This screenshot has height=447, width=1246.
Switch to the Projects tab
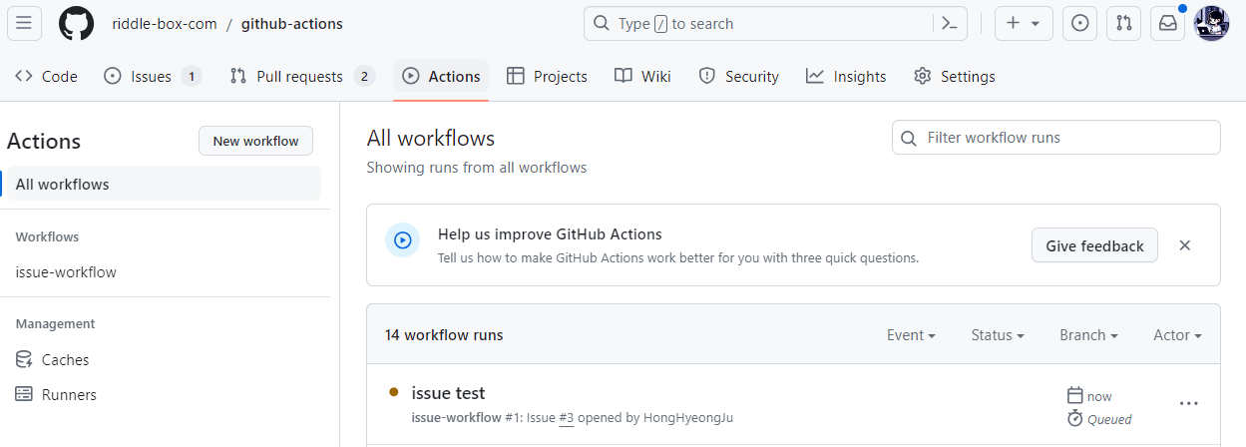(x=547, y=76)
